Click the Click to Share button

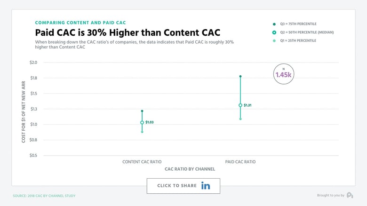coord(183,186)
